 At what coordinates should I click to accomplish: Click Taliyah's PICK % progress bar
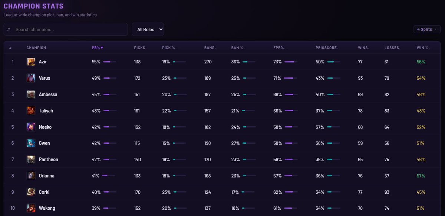click(180, 111)
